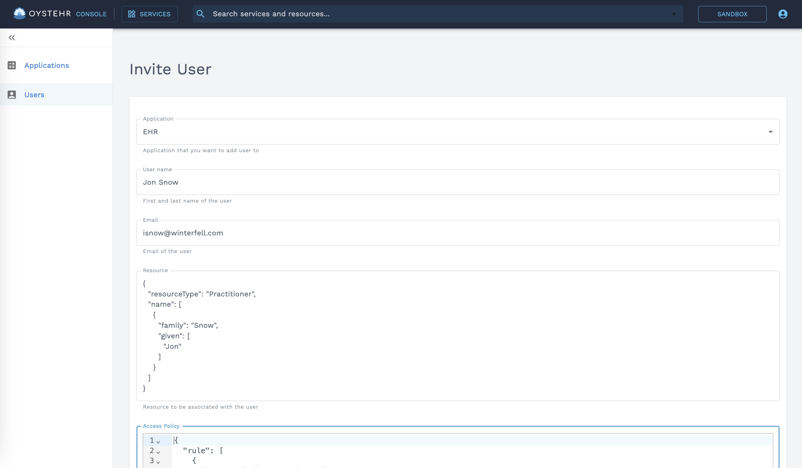This screenshot has height=468, width=802.
Task: Click the User name field
Action: tap(457, 182)
